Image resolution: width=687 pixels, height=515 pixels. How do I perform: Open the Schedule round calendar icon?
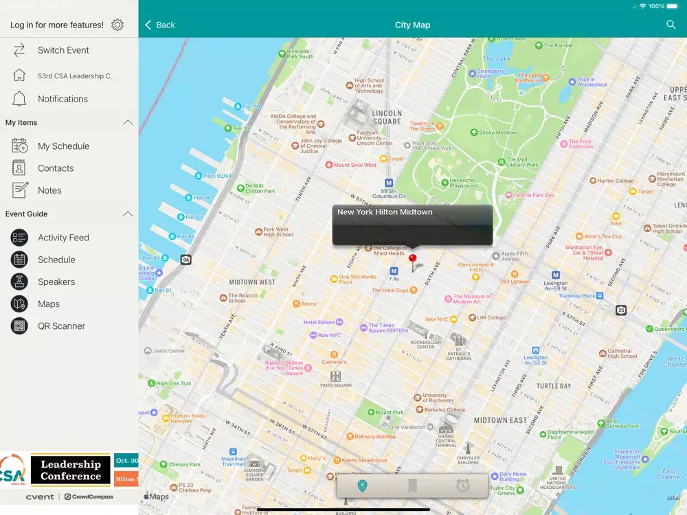click(19, 260)
